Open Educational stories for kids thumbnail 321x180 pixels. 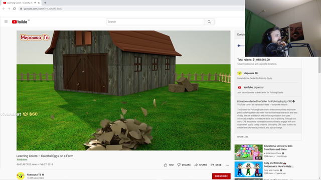(x=249, y=152)
